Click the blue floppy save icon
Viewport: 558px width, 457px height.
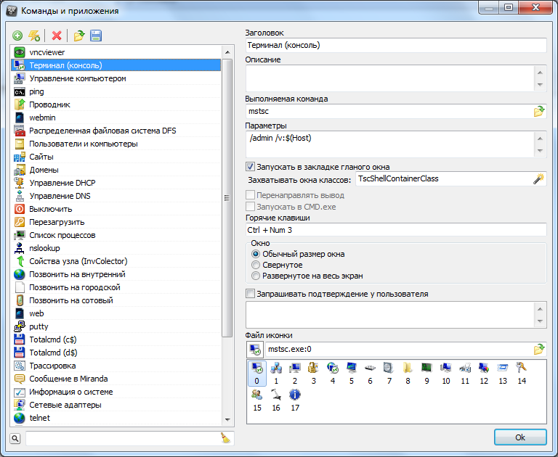[x=96, y=36]
